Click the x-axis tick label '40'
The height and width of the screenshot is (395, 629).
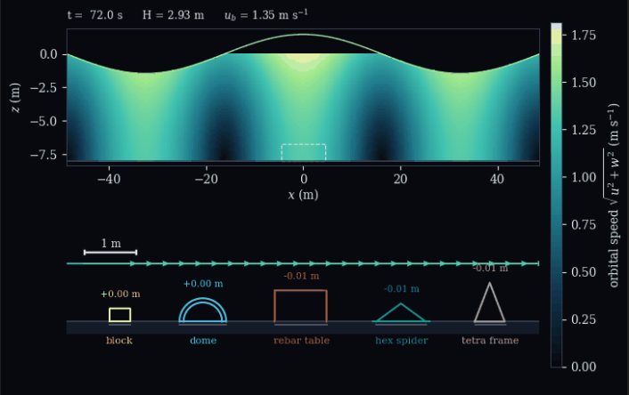pos(497,179)
